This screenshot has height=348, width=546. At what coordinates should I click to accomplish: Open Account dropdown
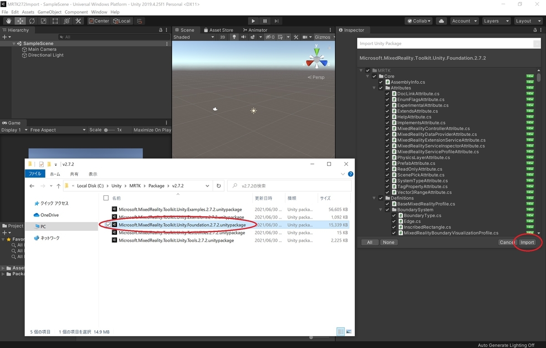point(464,21)
